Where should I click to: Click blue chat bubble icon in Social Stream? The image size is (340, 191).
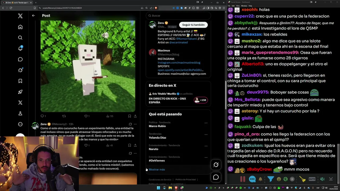click(x=252, y=179)
